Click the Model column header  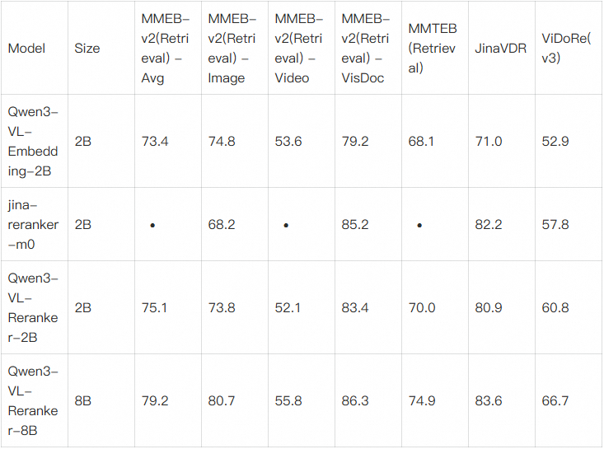[x=26, y=49]
